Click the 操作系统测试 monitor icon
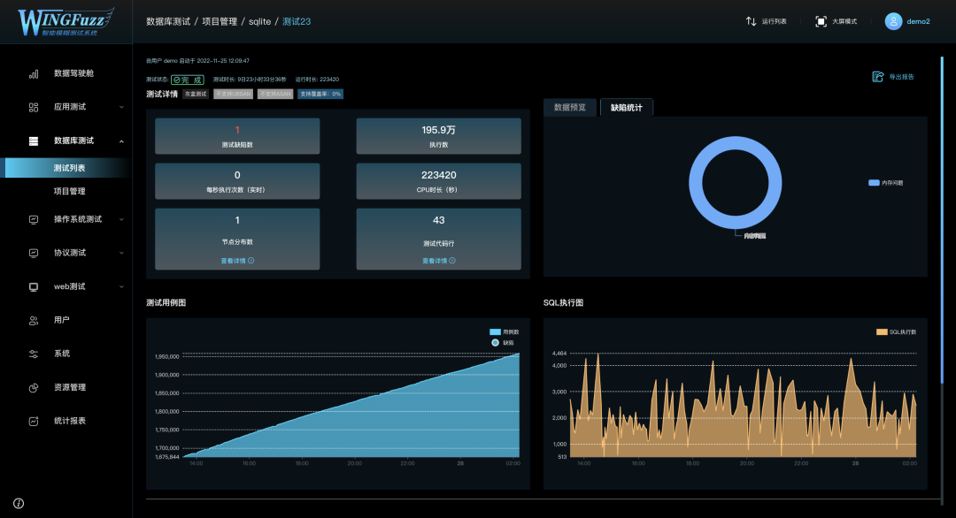 pyautogui.click(x=34, y=220)
